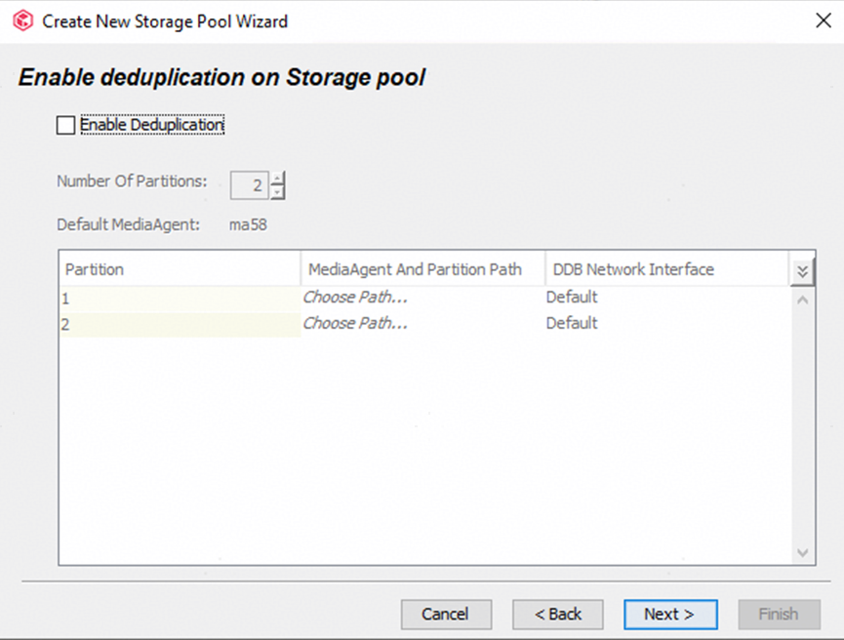The image size is (844, 640).
Task: Click MediaAgent And Partition Path column header
Action: coord(422,269)
